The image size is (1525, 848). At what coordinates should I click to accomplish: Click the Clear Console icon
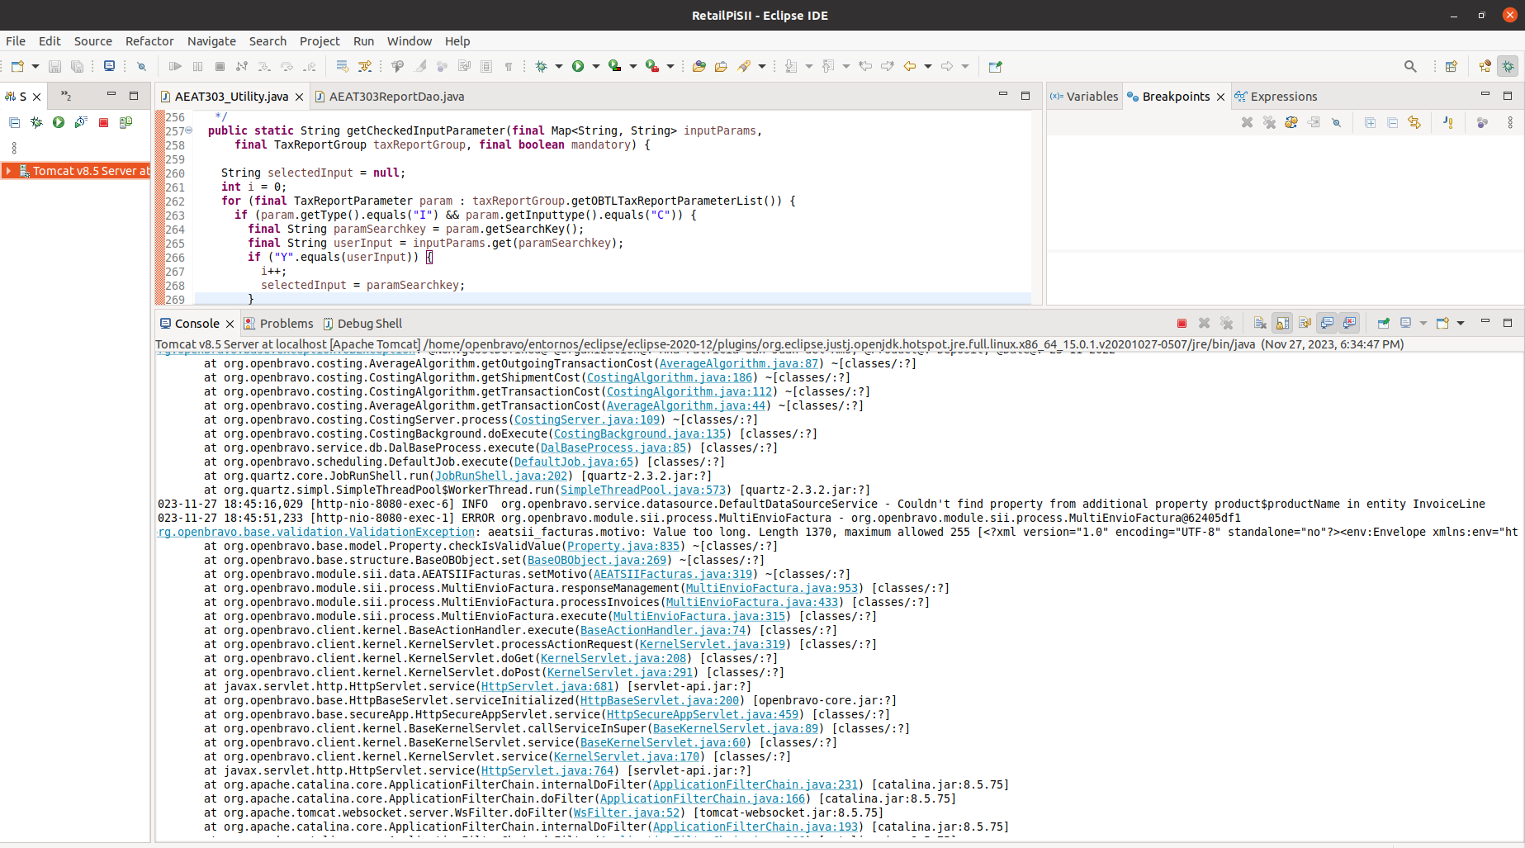[x=1260, y=324]
